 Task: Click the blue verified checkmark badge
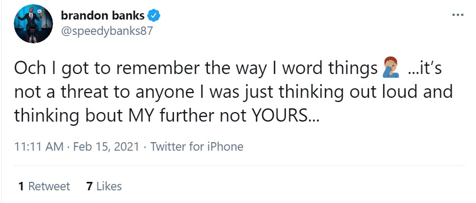tap(154, 15)
